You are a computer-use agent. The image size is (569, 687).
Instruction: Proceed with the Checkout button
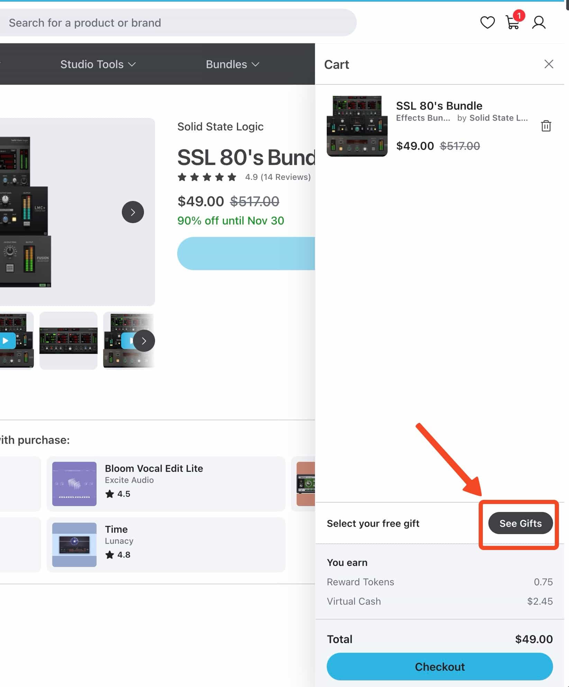pyautogui.click(x=439, y=667)
